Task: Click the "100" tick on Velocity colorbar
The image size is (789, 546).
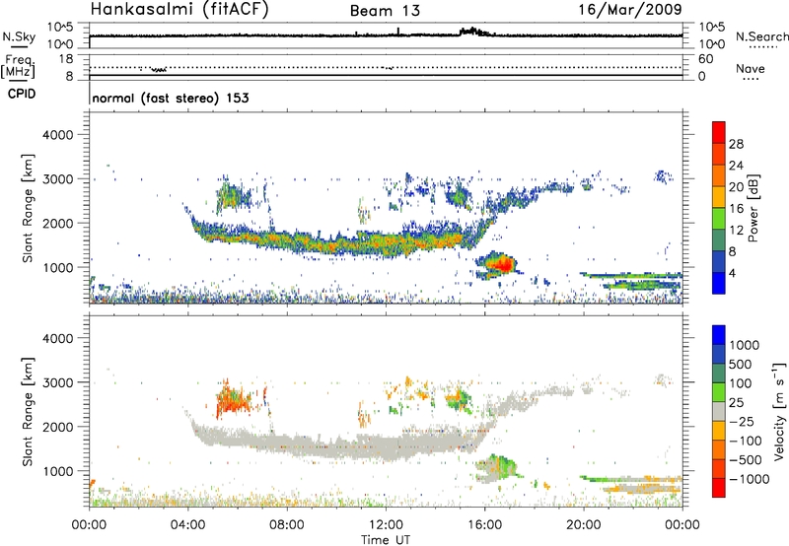Action: click(741, 383)
